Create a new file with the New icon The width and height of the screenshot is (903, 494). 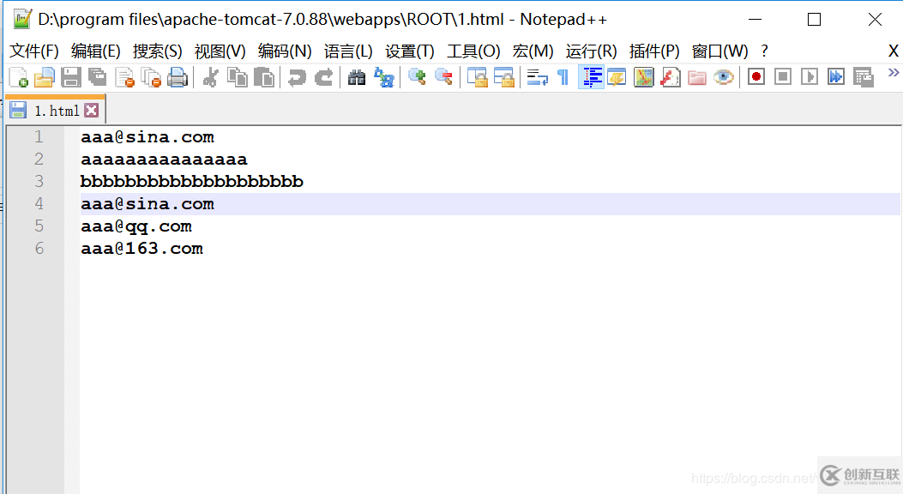18,76
